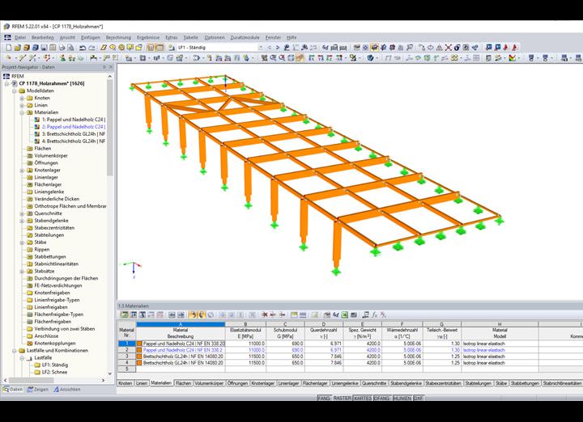This screenshot has height=422, width=583.
Task: Expand the Querschnitte tree node
Action: point(22,213)
